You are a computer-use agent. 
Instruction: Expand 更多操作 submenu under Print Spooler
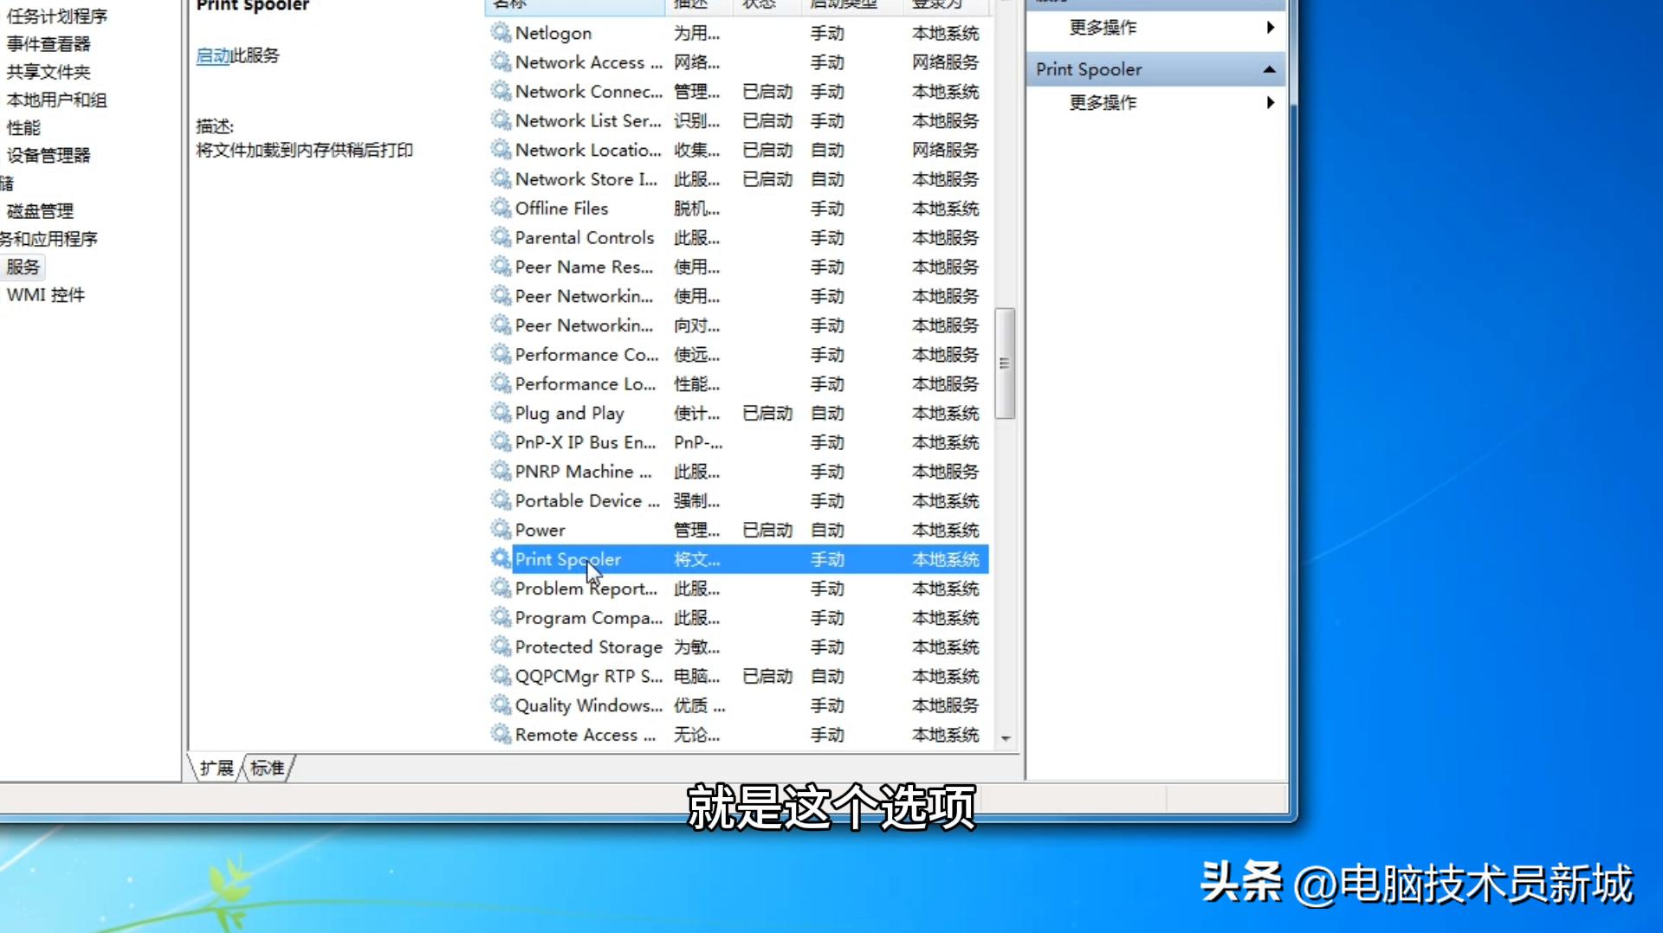(1270, 103)
